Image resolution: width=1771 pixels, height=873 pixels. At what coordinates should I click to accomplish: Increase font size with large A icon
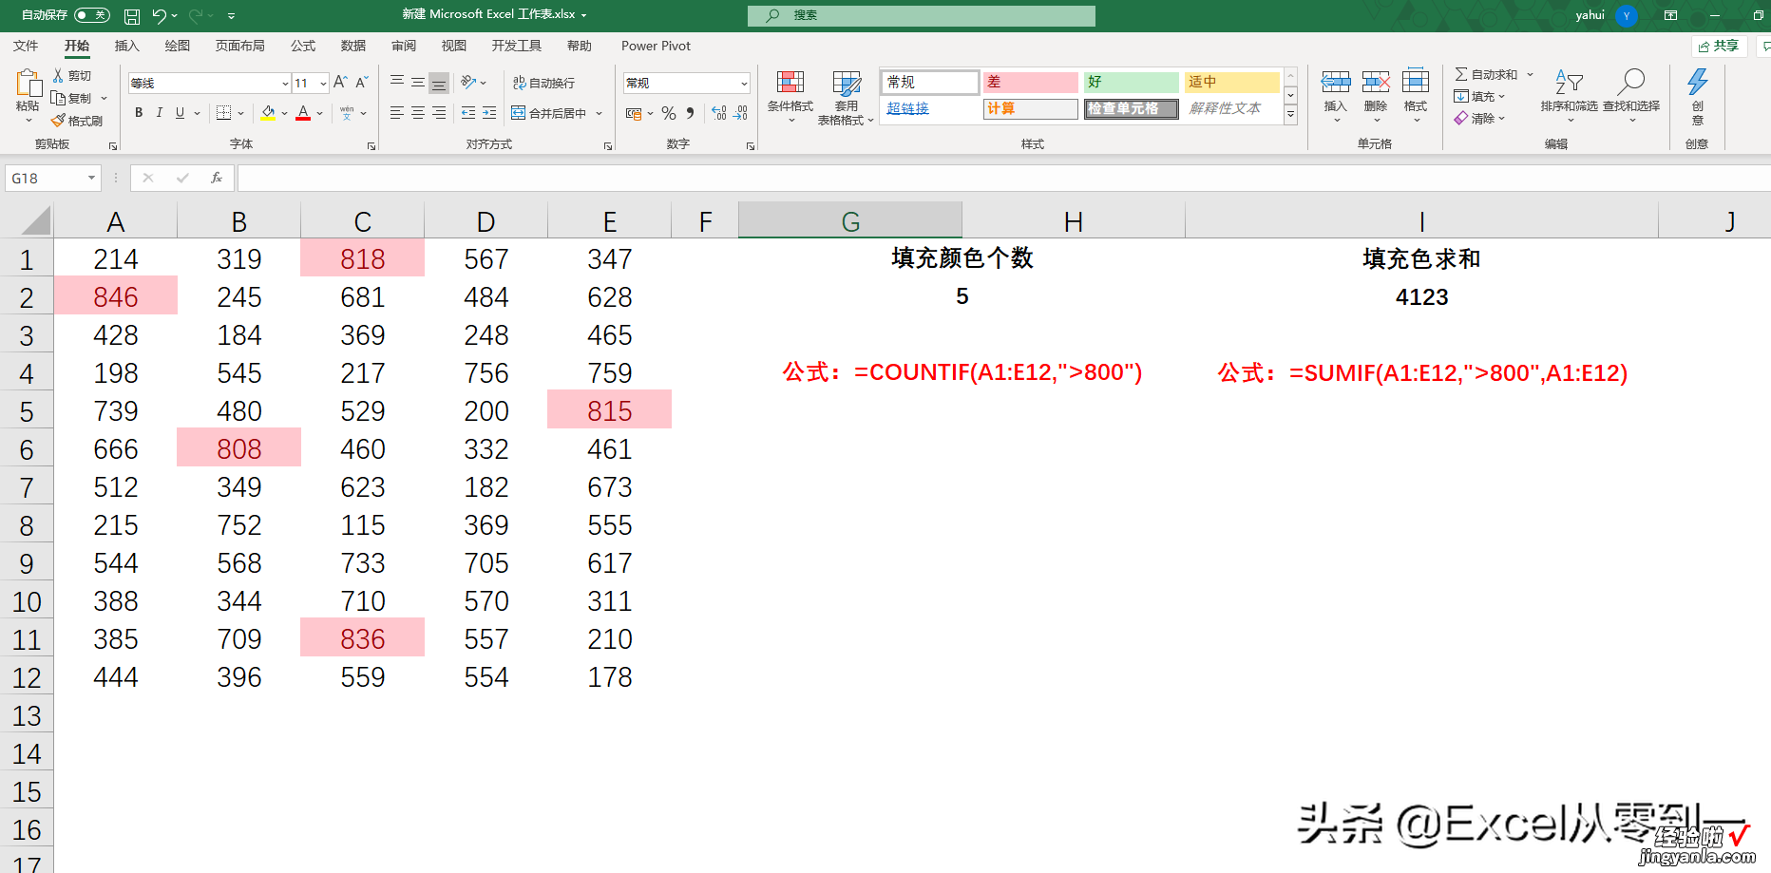pos(340,83)
